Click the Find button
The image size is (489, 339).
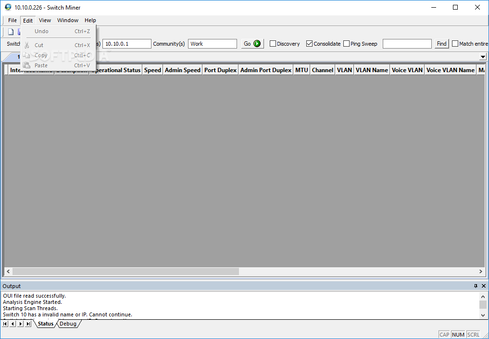click(x=441, y=44)
